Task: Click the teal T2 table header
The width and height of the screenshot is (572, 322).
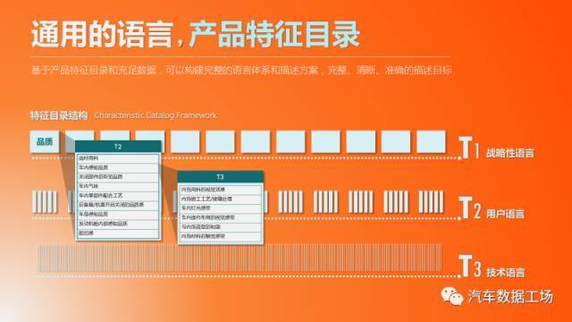Action: pyautogui.click(x=118, y=147)
